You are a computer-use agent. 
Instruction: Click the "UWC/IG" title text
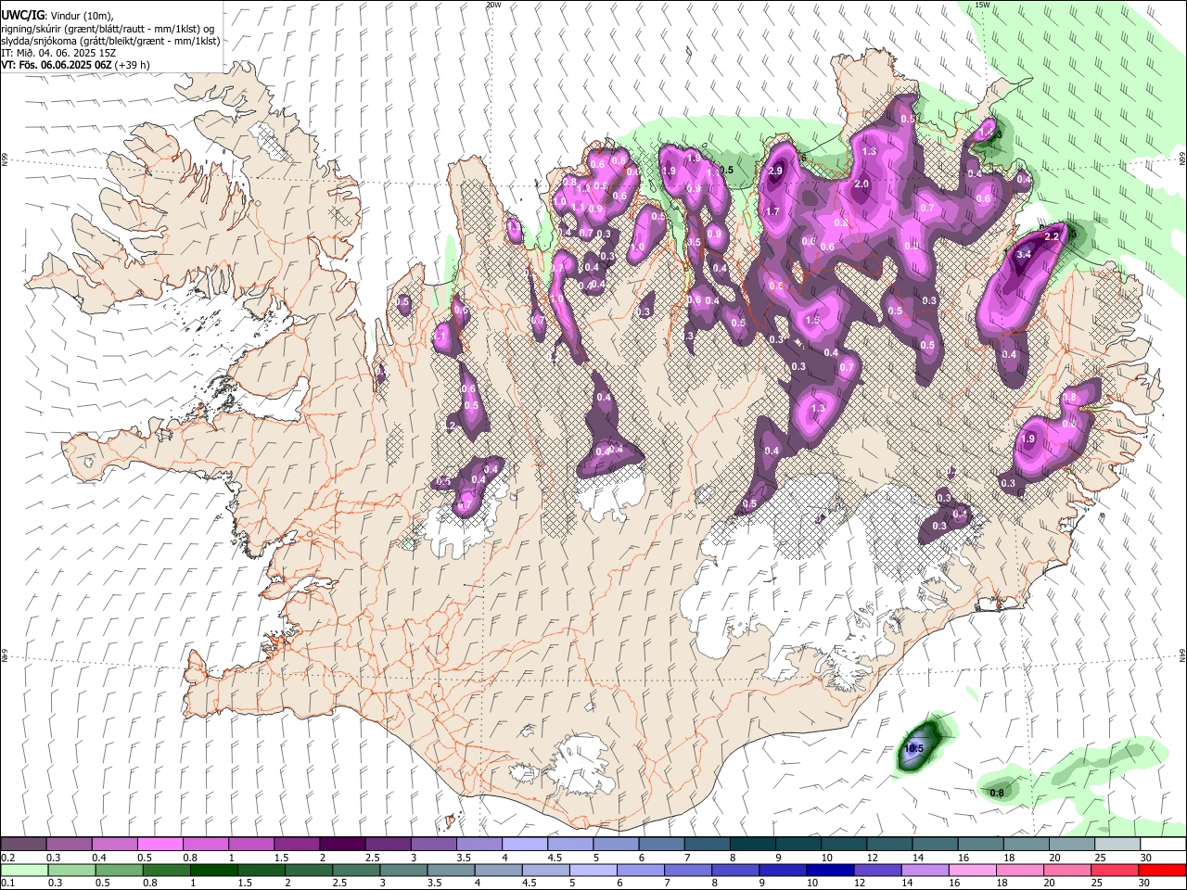[21, 16]
